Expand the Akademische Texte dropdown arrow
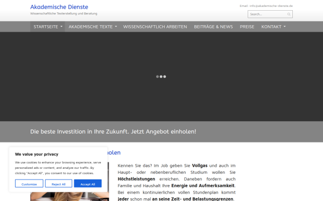Screen dimensions: 323x201 116,27
